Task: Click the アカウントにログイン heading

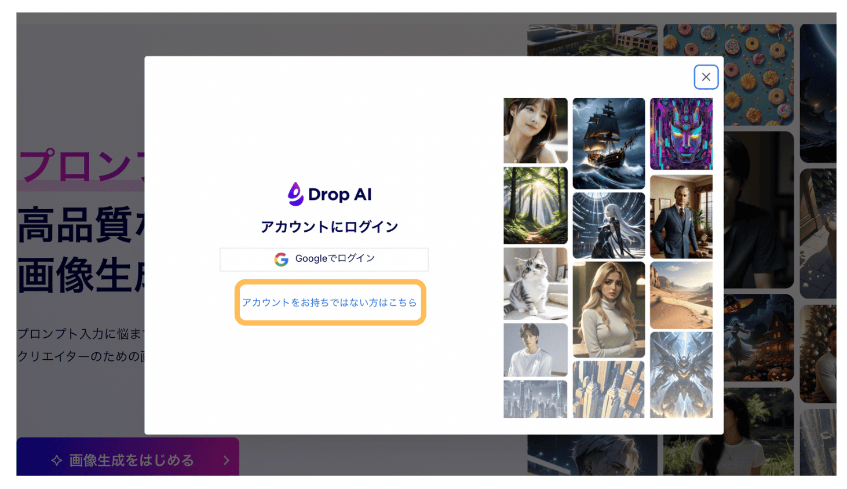Action: (330, 227)
